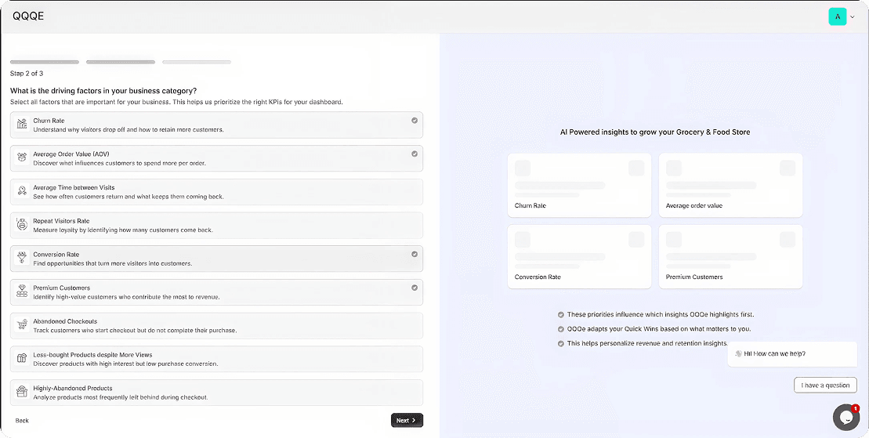Click the Premium Customers preview card
Viewport: 869px width, 438px height.
[x=730, y=257]
